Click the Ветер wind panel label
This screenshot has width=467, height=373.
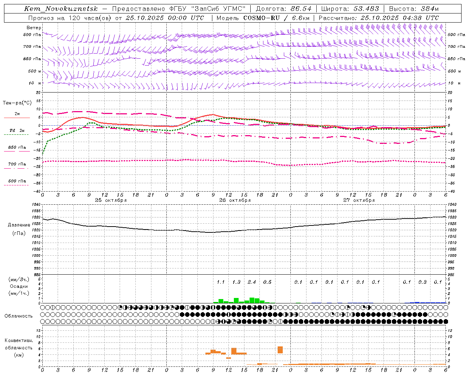pos(34,28)
